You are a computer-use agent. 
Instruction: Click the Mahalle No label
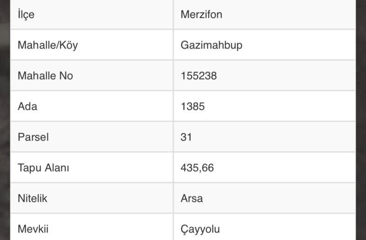point(45,76)
